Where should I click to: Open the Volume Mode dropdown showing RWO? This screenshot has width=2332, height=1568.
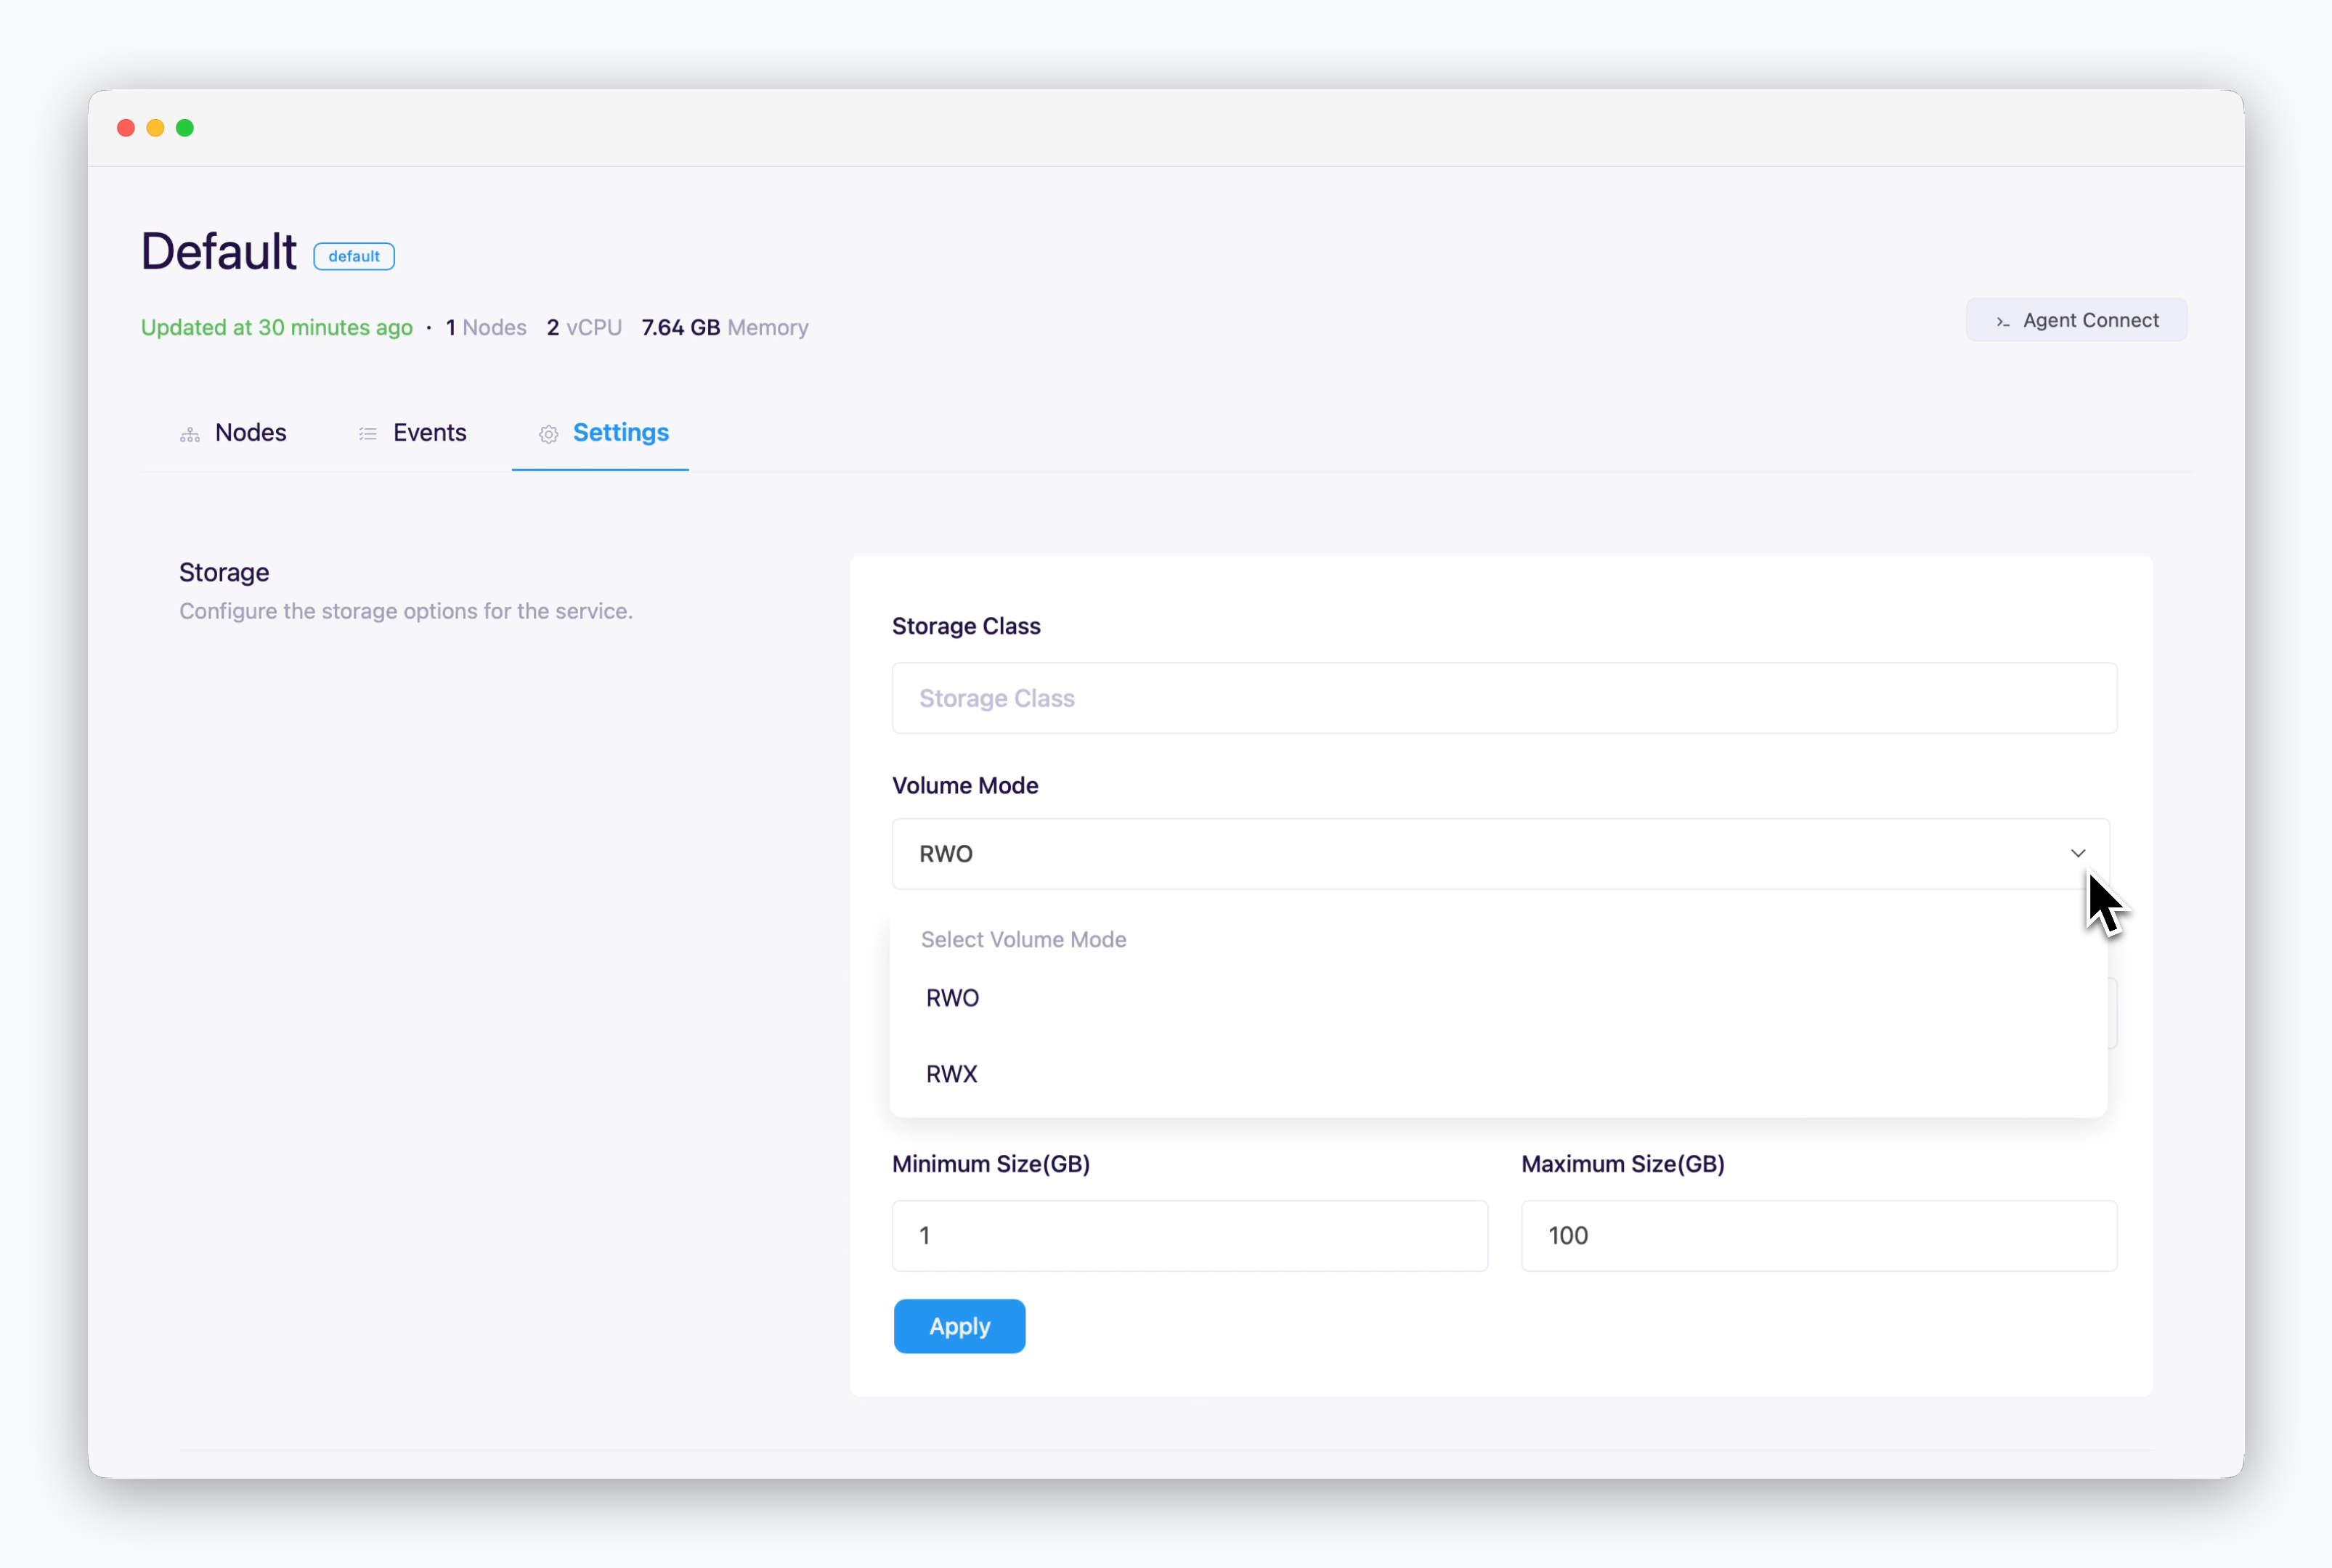(x=1500, y=854)
